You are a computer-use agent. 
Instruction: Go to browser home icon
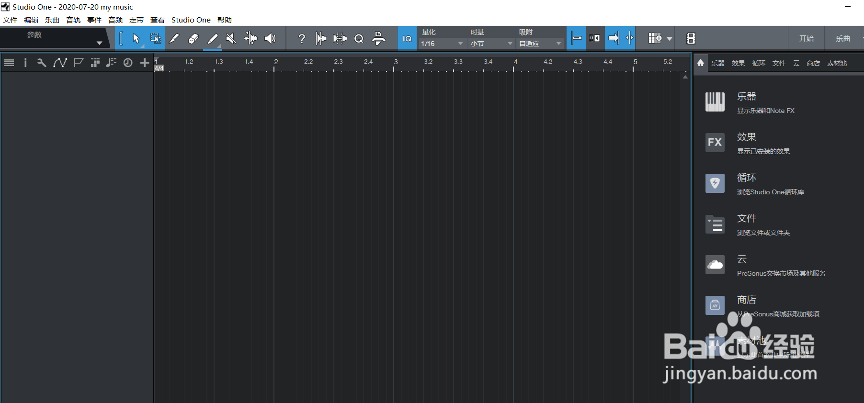coord(701,63)
